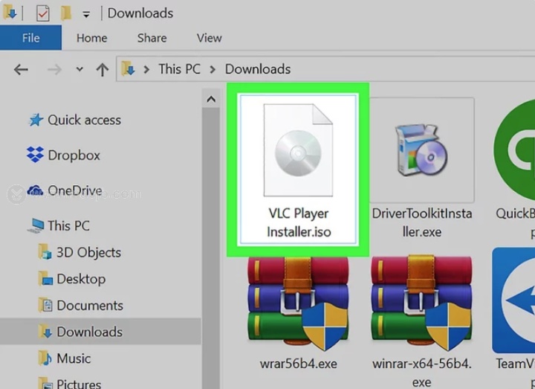Click the folder icon in the address bar

coord(128,68)
